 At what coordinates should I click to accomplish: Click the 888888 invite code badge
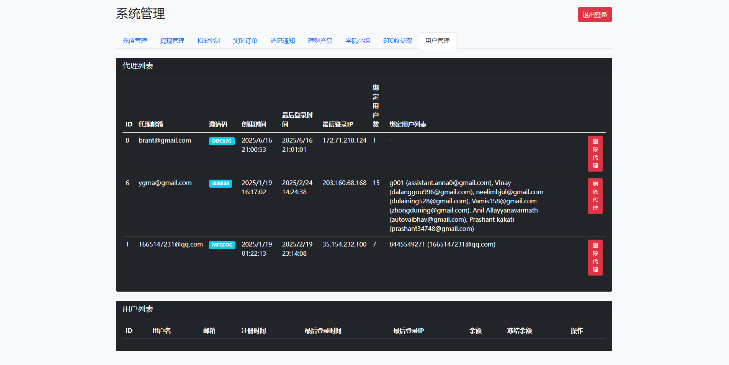221,183
